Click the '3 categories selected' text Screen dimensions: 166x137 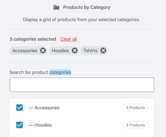coord(33,39)
